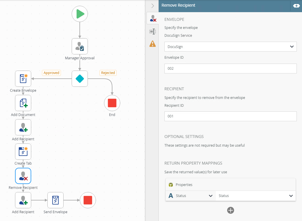
Task: Click the red end node after Send Envelope
Action: coord(88,200)
